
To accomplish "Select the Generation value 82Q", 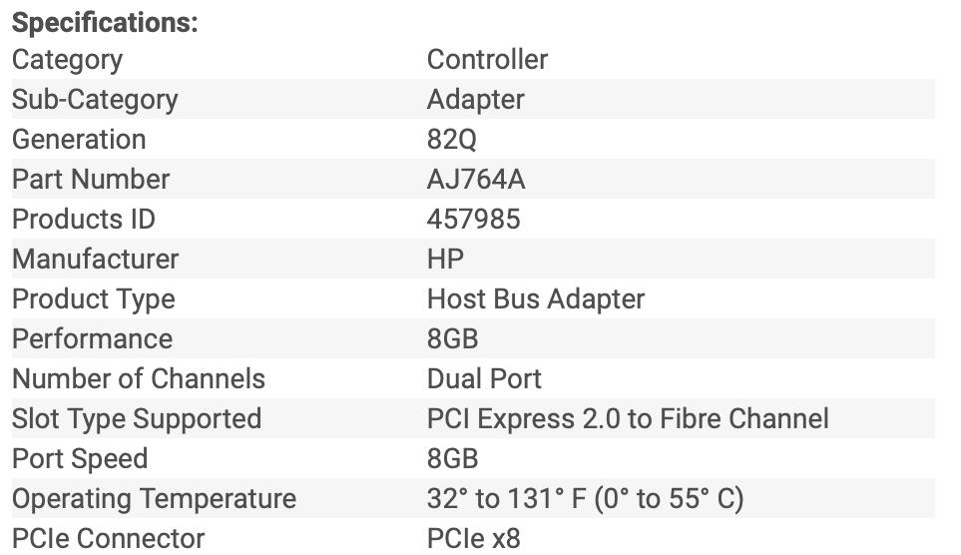I will [x=452, y=140].
